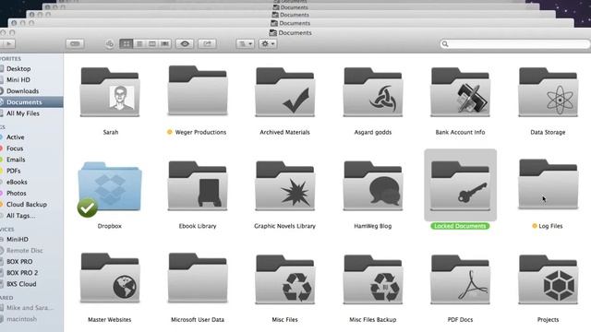Select Remote Disc in the sidebar
The image size is (591, 332).
tap(25, 250)
